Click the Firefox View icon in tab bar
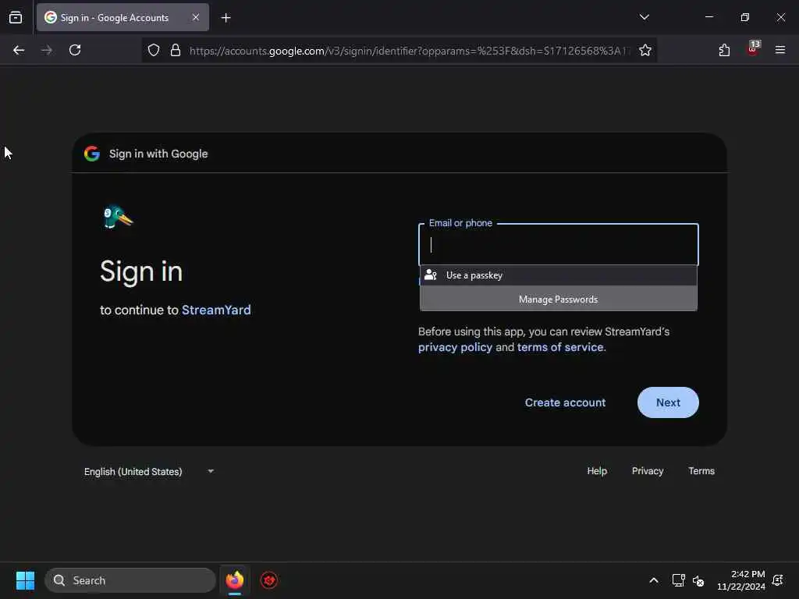The height and width of the screenshot is (599, 799). [16, 17]
